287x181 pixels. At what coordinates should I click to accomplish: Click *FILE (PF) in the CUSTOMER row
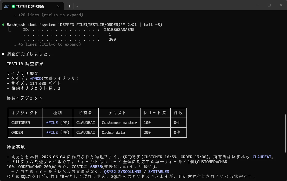(x=58, y=123)
